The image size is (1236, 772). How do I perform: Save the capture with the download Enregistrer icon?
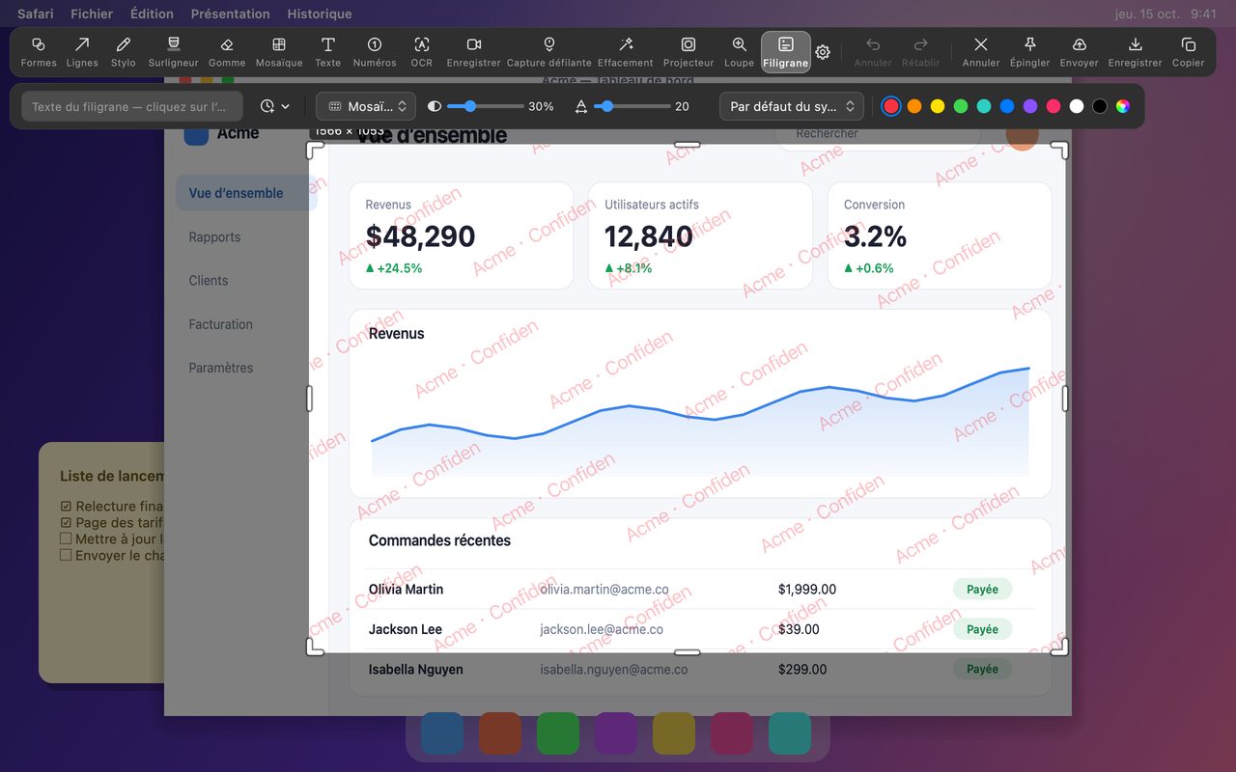1136,52
